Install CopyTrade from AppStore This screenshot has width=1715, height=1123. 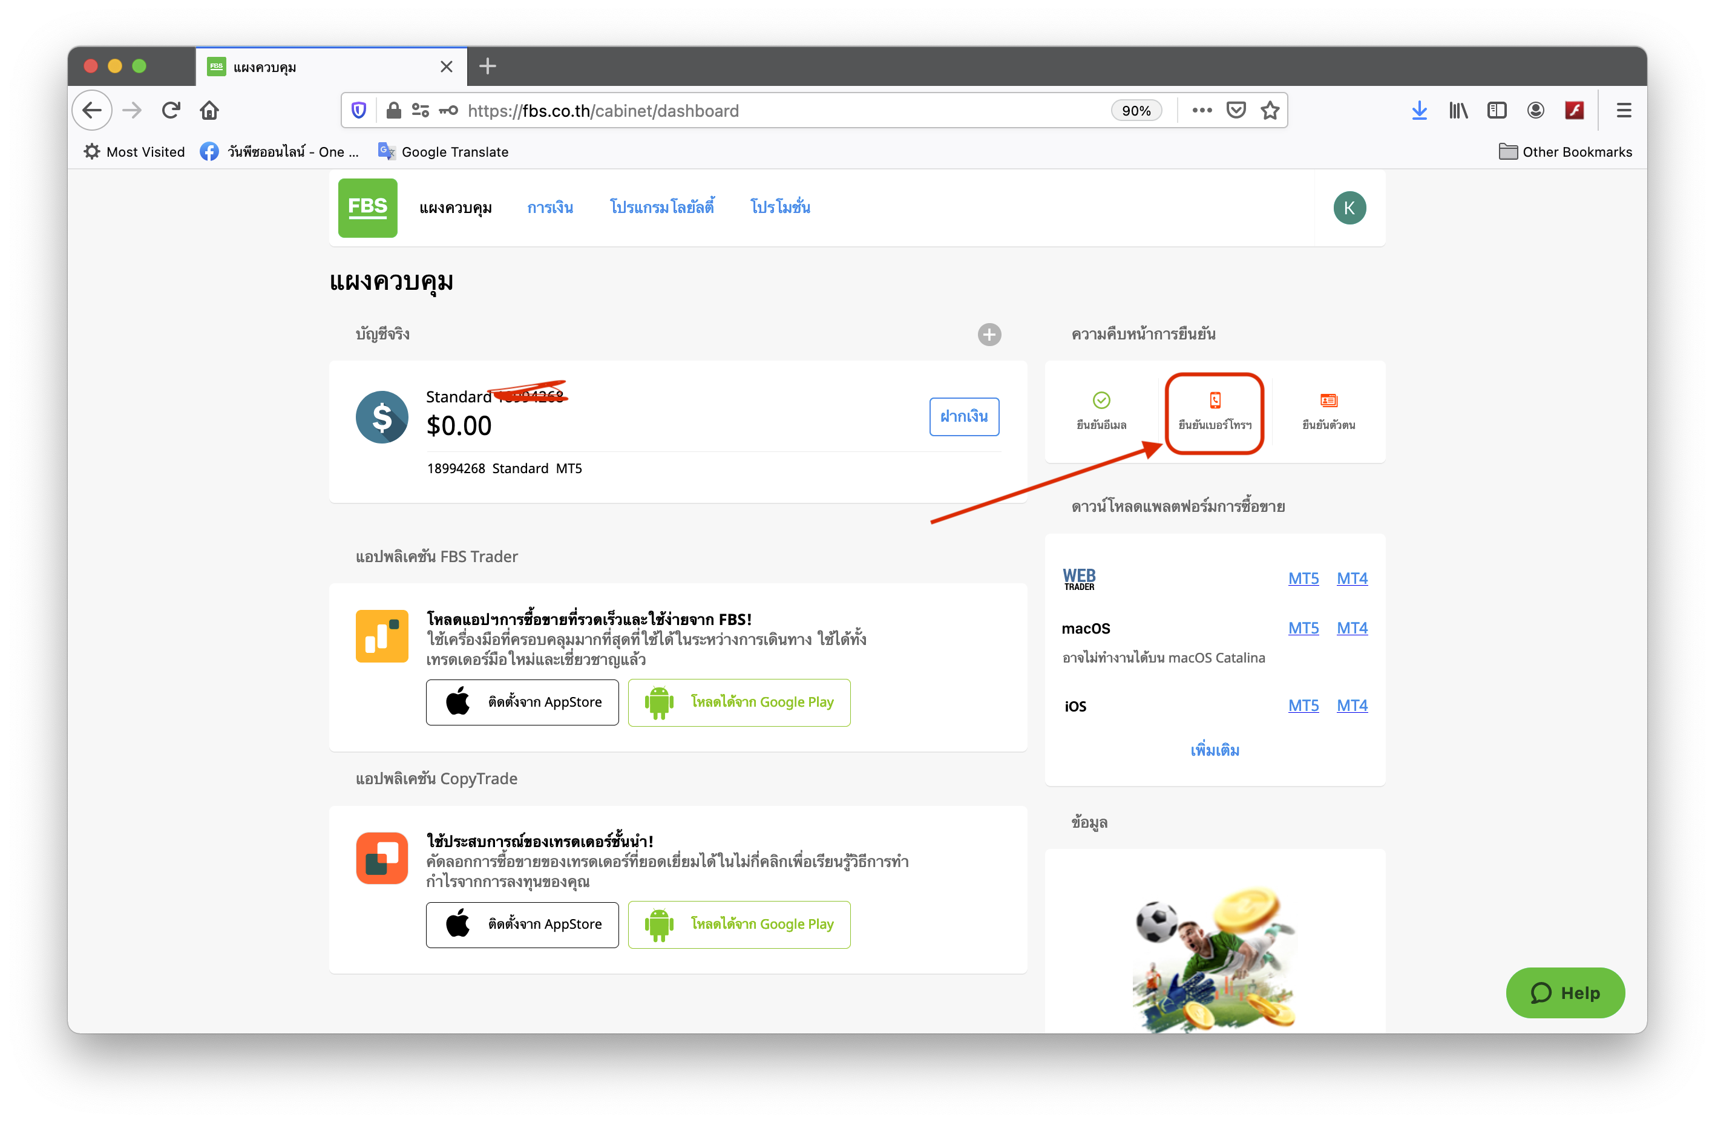[x=522, y=924]
